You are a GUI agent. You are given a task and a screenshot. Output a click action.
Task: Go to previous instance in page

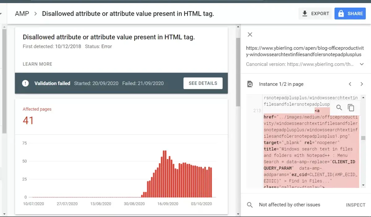pos(350,84)
